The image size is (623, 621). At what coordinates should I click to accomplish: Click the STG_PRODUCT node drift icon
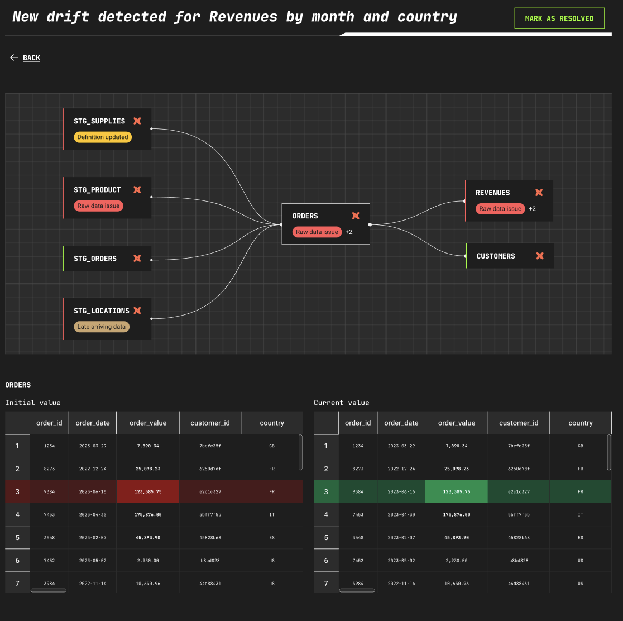137,190
